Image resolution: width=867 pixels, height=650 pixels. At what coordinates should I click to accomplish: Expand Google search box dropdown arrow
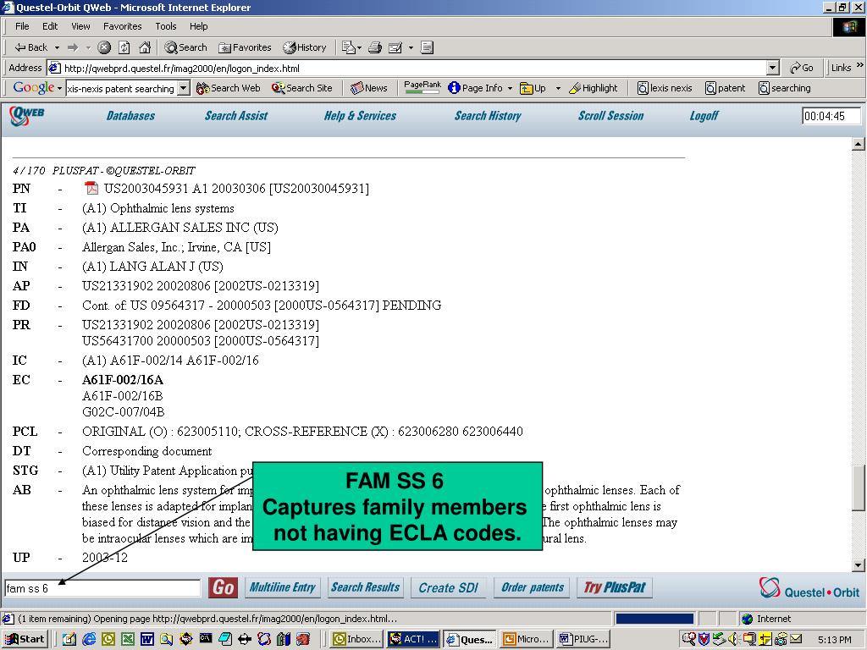tap(184, 88)
